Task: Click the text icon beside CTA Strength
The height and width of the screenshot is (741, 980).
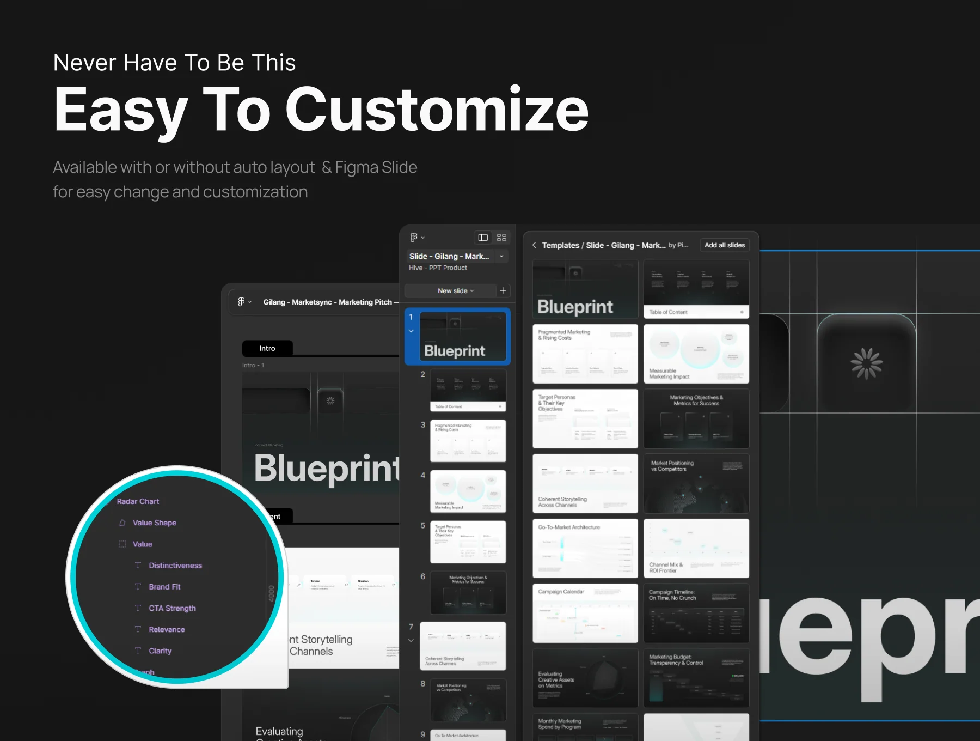Action: point(138,608)
